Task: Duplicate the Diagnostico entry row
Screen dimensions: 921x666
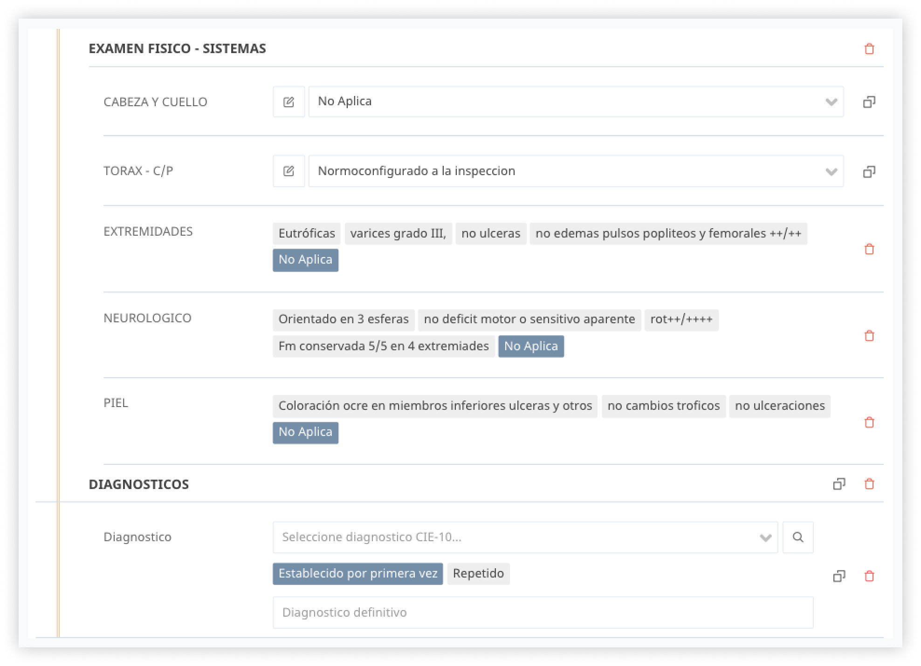Action: click(x=839, y=576)
